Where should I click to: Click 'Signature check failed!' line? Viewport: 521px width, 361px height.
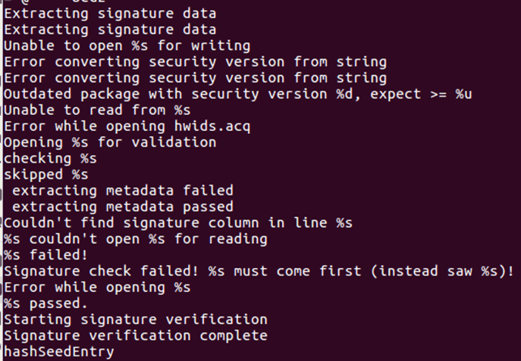click(x=259, y=271)
